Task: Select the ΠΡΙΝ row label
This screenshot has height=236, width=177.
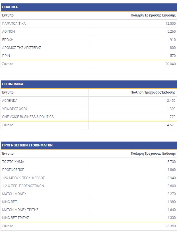Action: click(6, 56)
